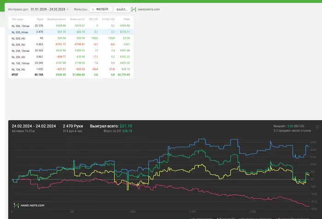Screen dimensions: 322x219
Task: Sort by the Выиграл всего column header
Action: [57, 19]
